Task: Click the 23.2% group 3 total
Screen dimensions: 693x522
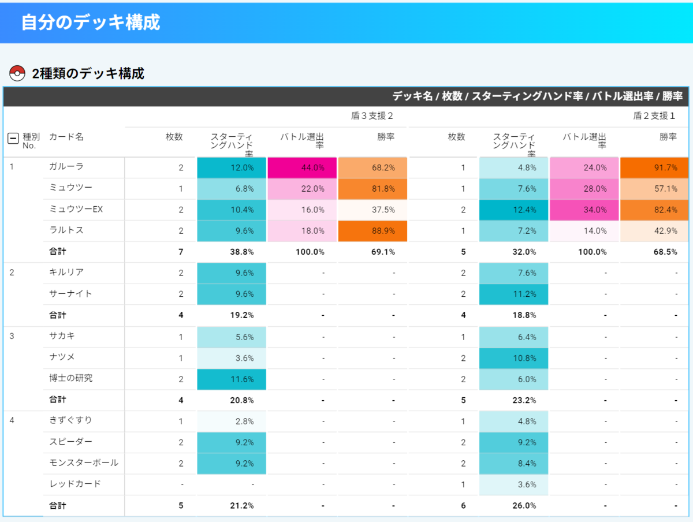Action: (x=525, y=400)
